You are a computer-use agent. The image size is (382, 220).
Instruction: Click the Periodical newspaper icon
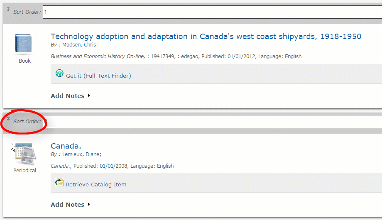click(26, 154)
